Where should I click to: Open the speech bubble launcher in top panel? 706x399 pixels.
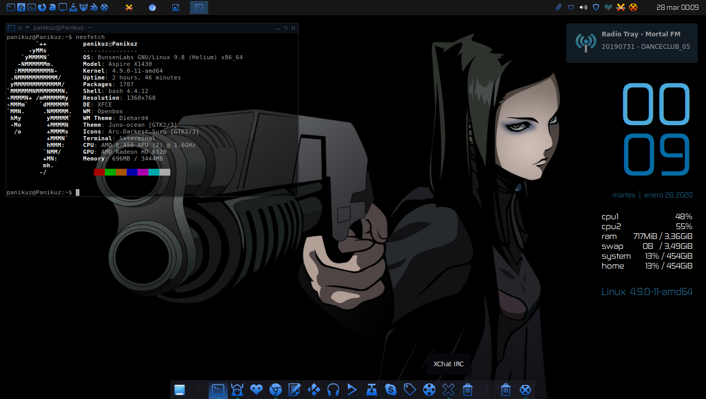pos(63,7)
